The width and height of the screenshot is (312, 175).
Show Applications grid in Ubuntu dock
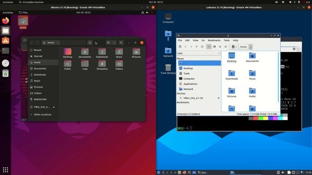pyautogui.click(x=5, y=170)
